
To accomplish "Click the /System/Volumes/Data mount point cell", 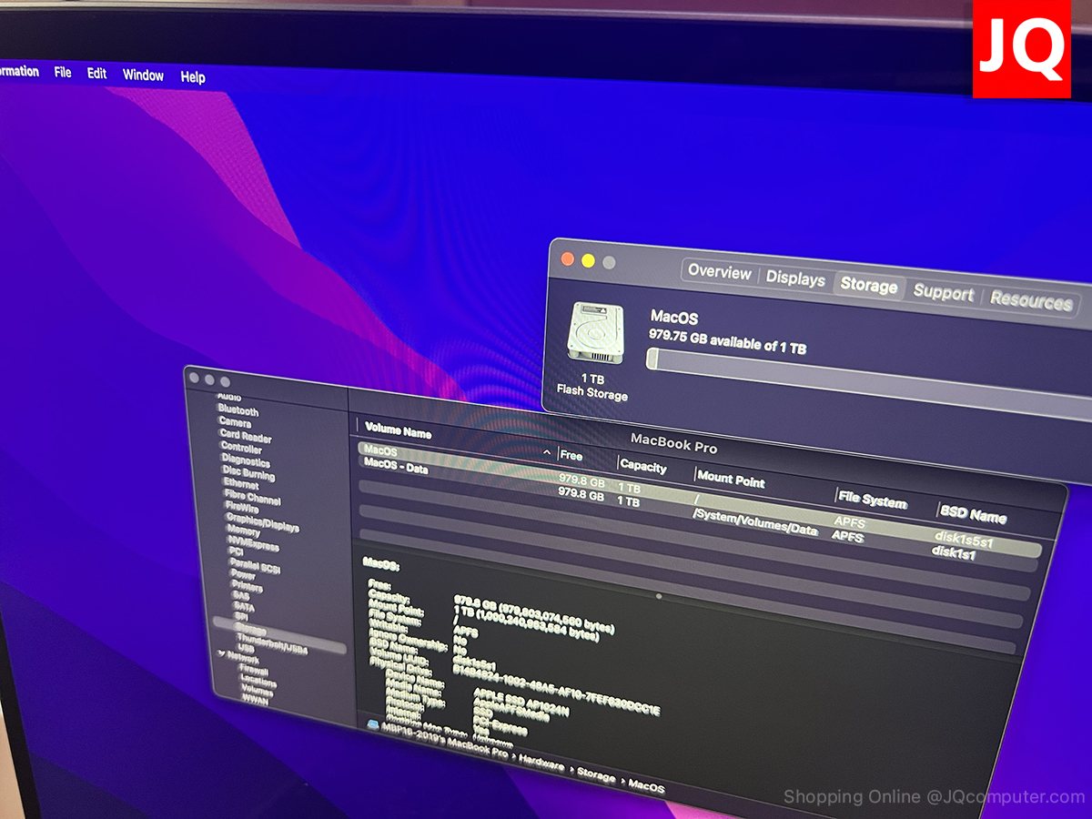I will (x=754, y=521).
